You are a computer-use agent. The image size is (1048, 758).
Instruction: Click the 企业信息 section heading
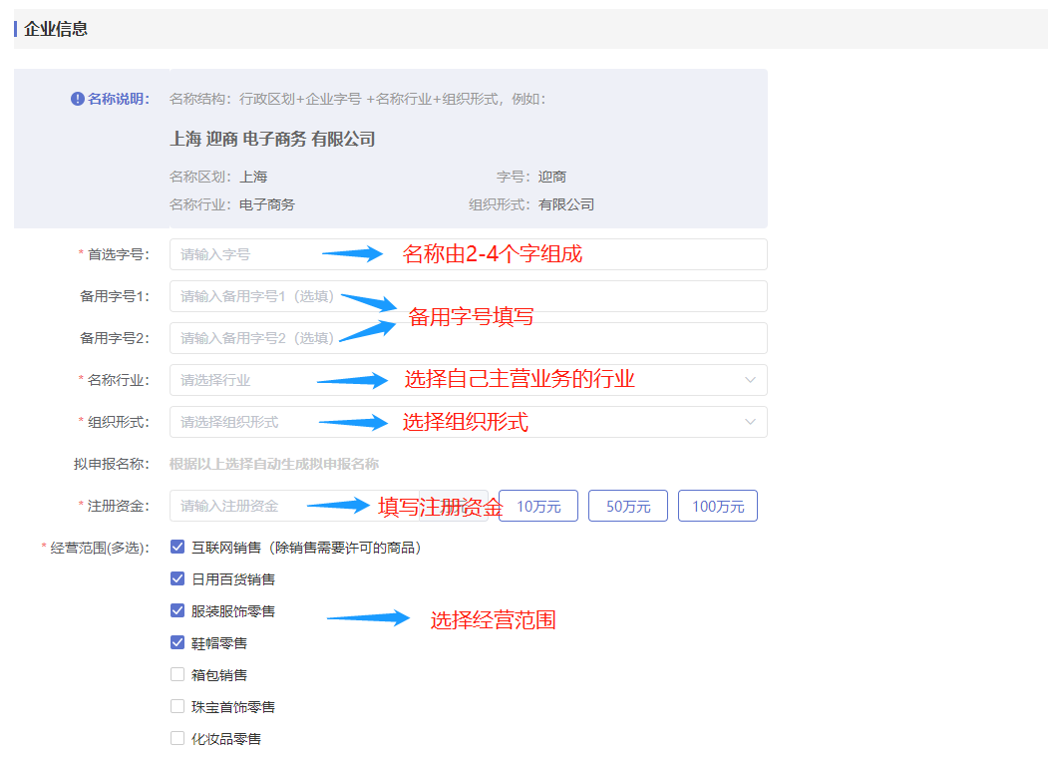pyautogui.click(x=56, y=29)
